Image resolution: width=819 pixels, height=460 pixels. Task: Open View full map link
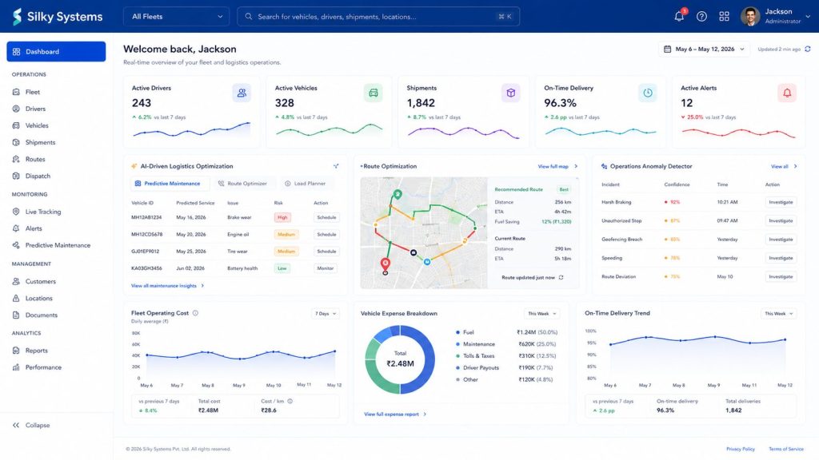557,166
